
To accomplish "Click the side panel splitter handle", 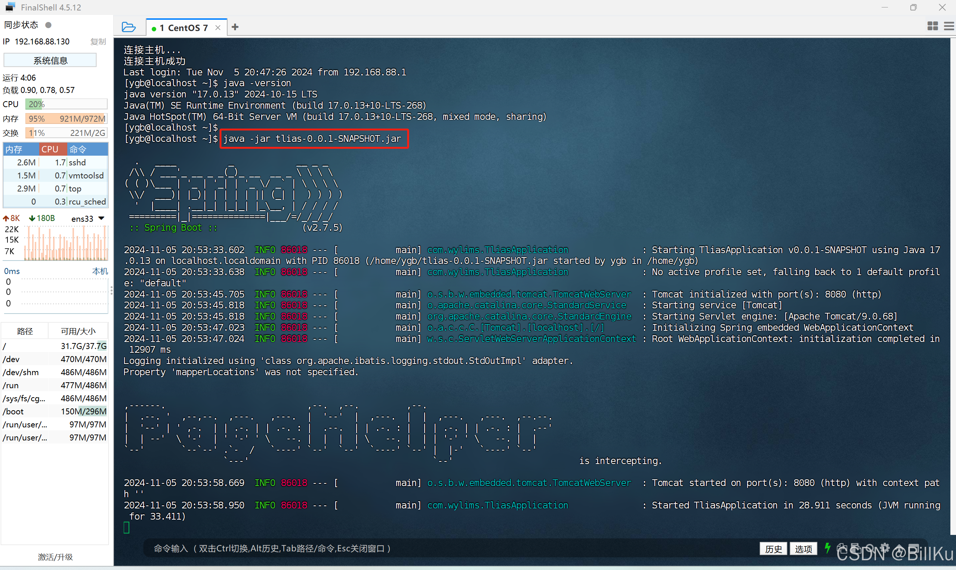I will click(x=111, y=291).
